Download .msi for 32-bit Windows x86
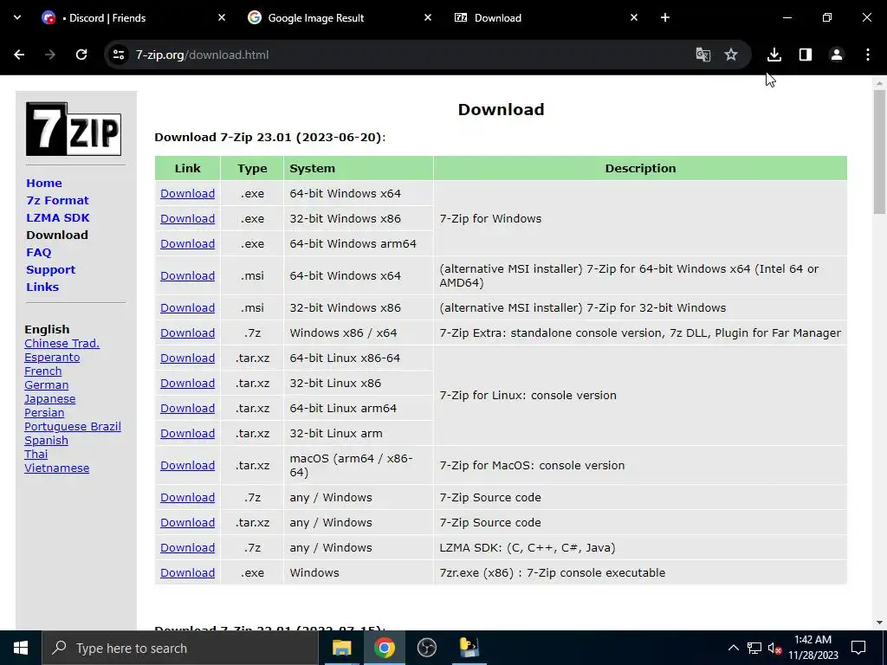 (187, 308)
